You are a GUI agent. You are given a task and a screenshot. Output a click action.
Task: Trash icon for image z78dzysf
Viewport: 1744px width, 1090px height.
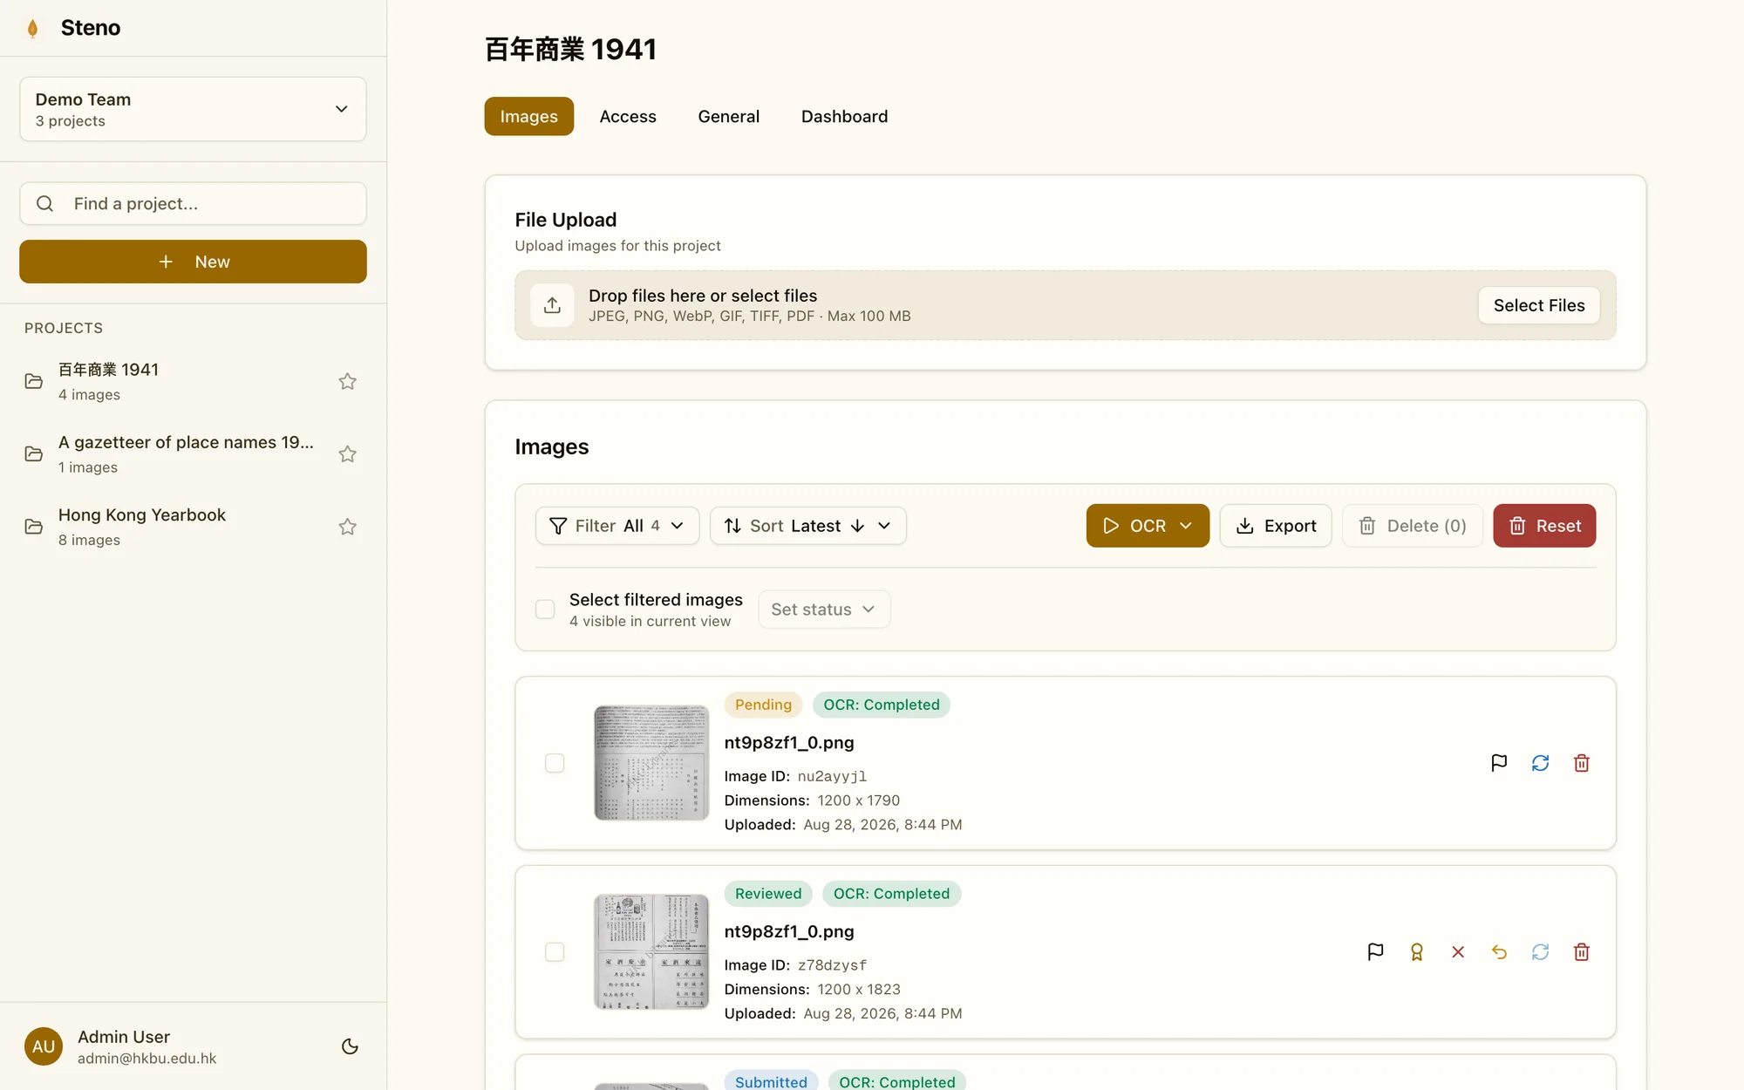[x=1582, y=952]
